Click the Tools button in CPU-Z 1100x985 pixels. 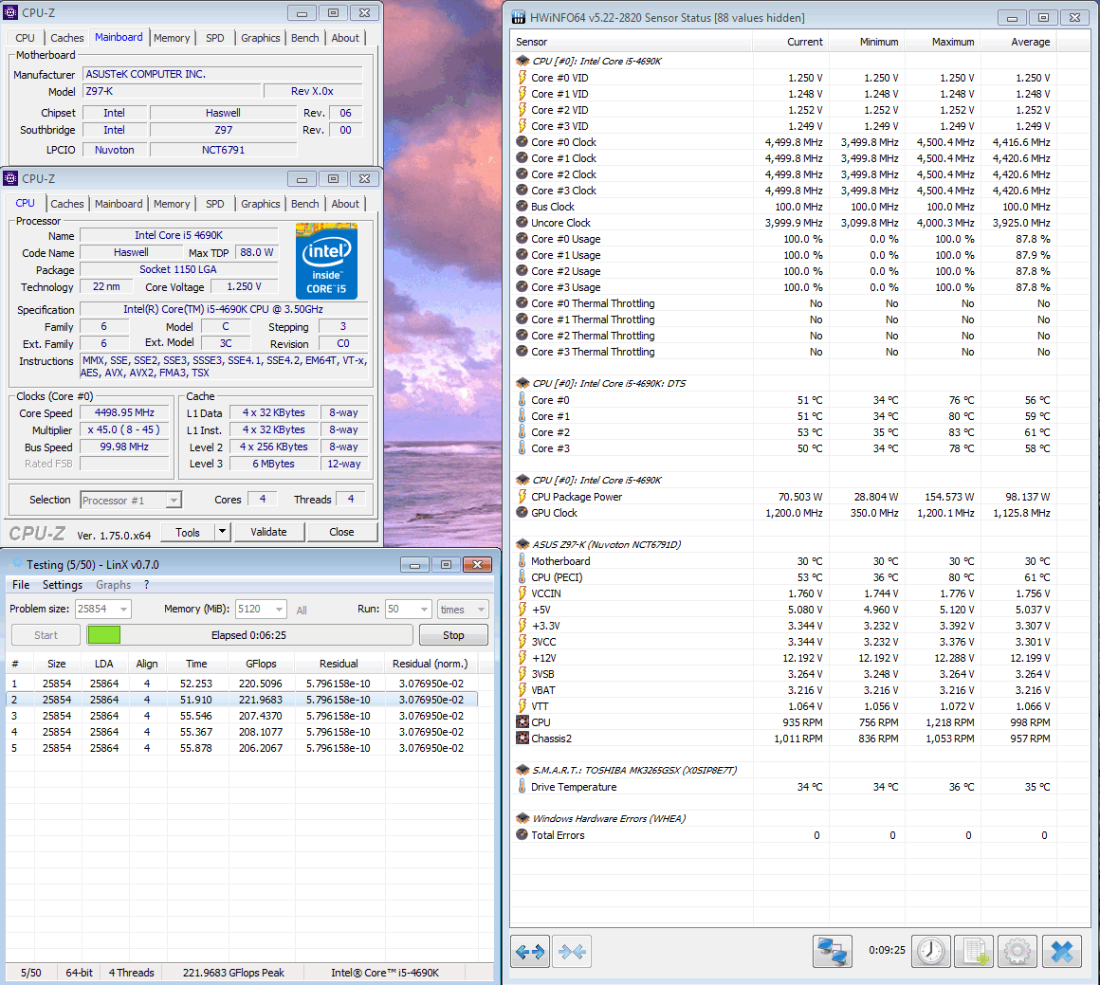(188, 532)
